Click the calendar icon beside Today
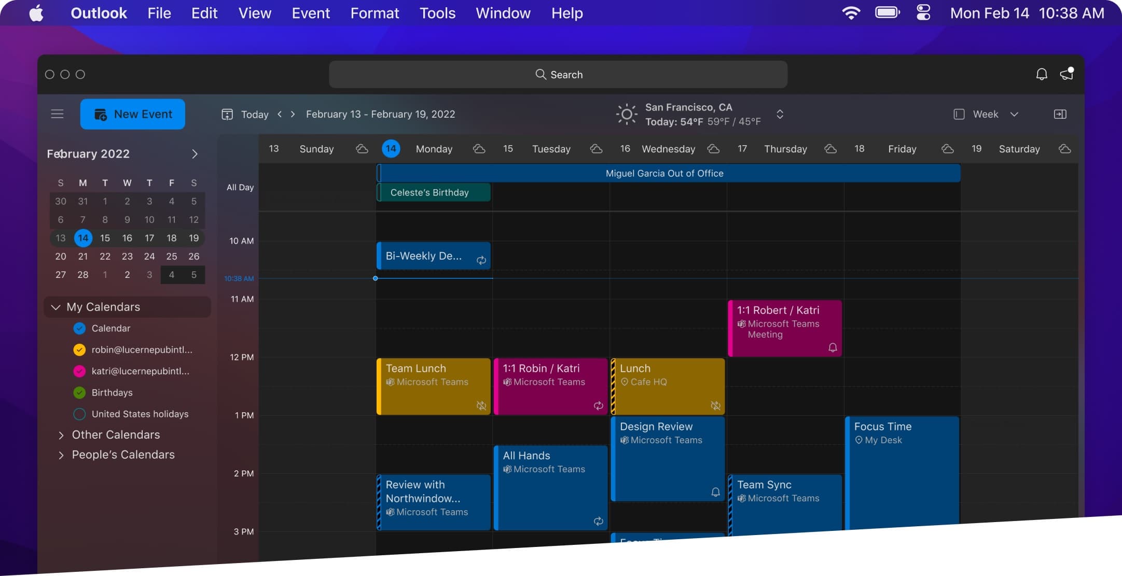 coord(227,114)
